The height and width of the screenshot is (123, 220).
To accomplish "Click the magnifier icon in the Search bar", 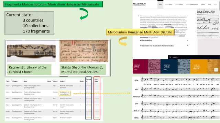I will point(170,57).
